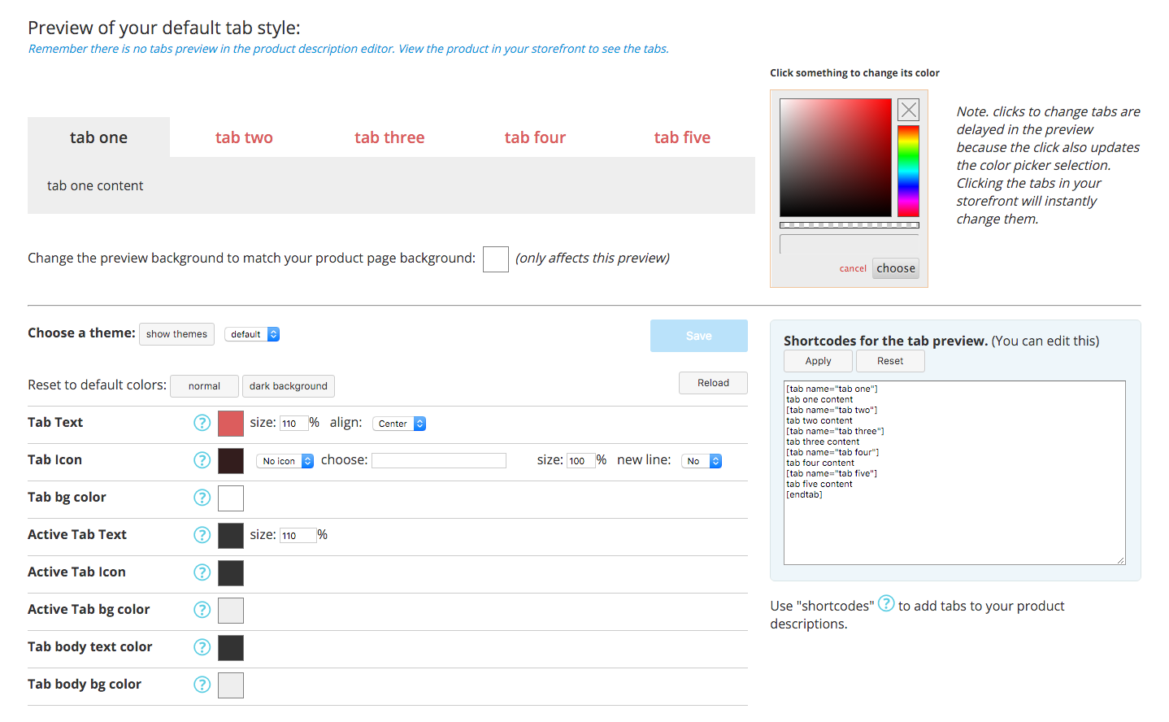
Task: Click the Tab body text color swatch
Action: [x=231, y=648]
